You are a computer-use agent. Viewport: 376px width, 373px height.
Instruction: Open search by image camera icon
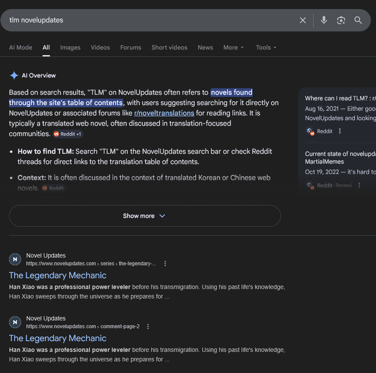coord(341,20)
